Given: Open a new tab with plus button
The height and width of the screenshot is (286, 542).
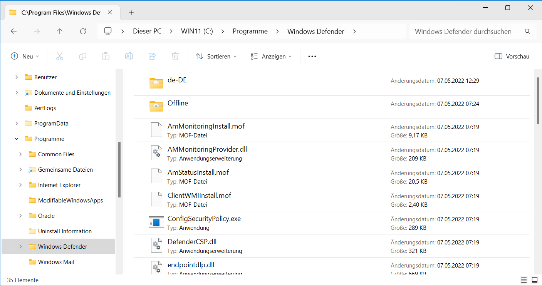Looking at the screenshot, I should (131, 13).
